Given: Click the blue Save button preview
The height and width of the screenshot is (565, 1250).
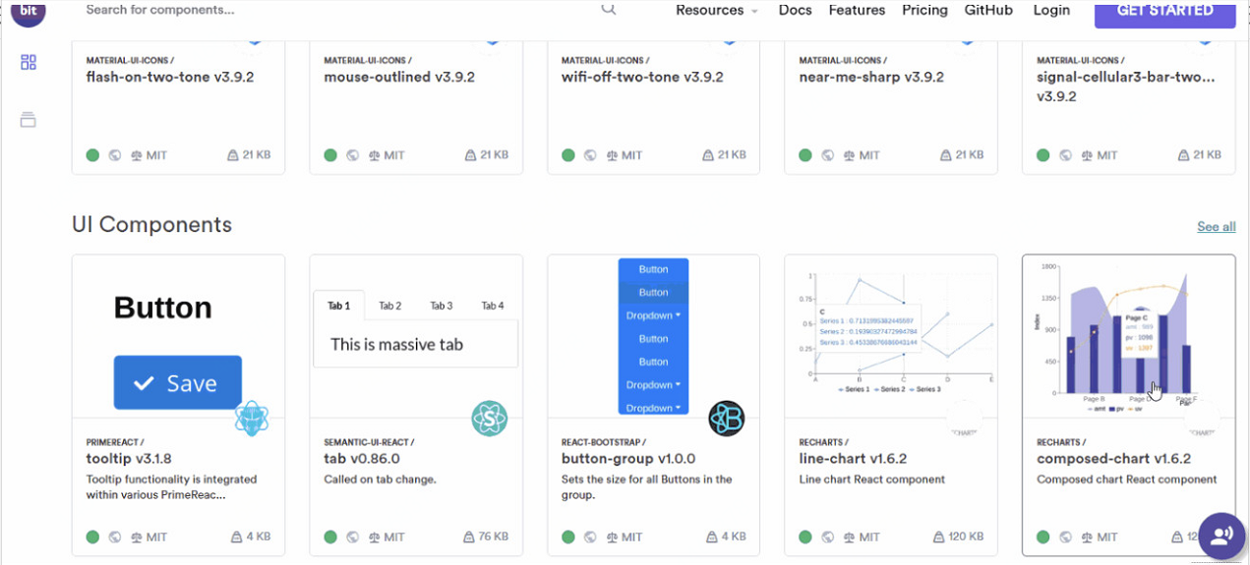Looking at the screenshot, I should click(177, 382).
